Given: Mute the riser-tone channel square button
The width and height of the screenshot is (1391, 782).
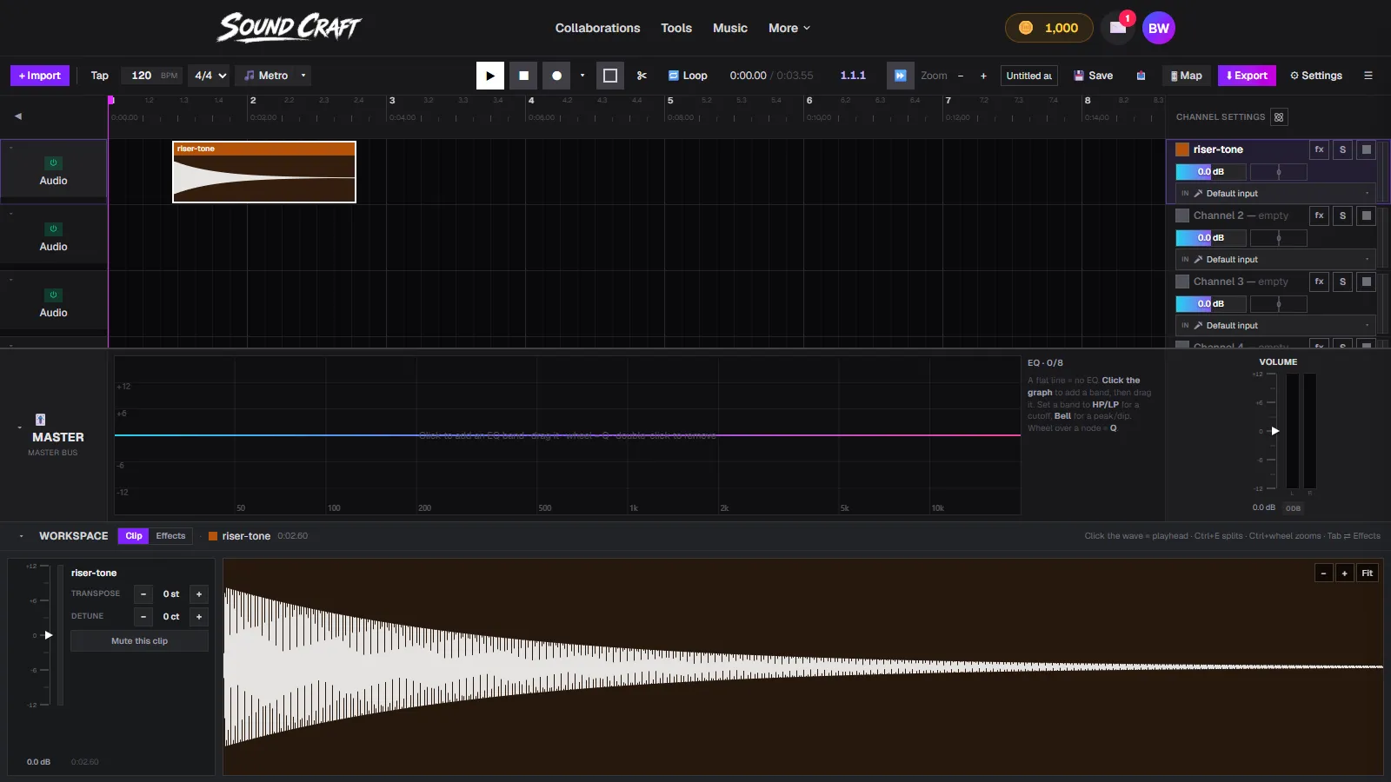Looking at the screenshot, I should point(1367,149).
